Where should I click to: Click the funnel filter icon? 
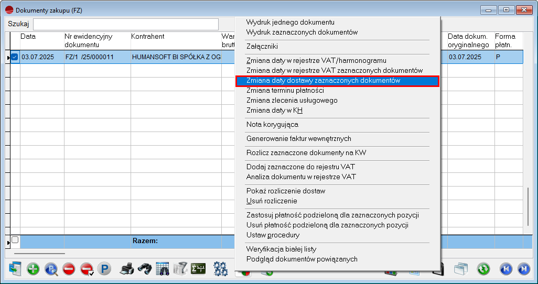(180, 269)
